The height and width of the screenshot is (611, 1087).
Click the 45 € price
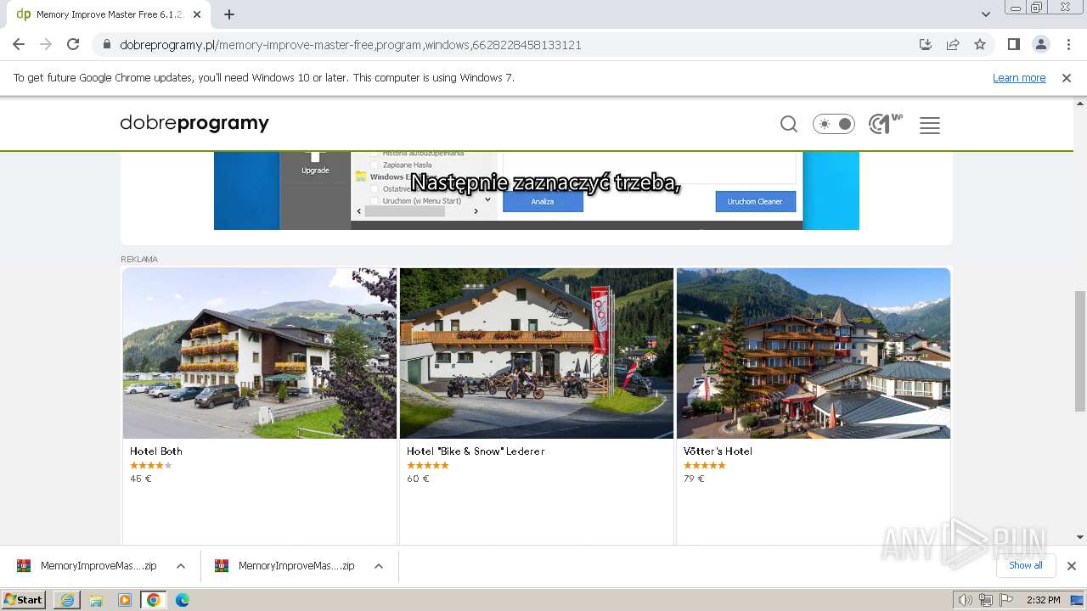click(x=141, y=479)
